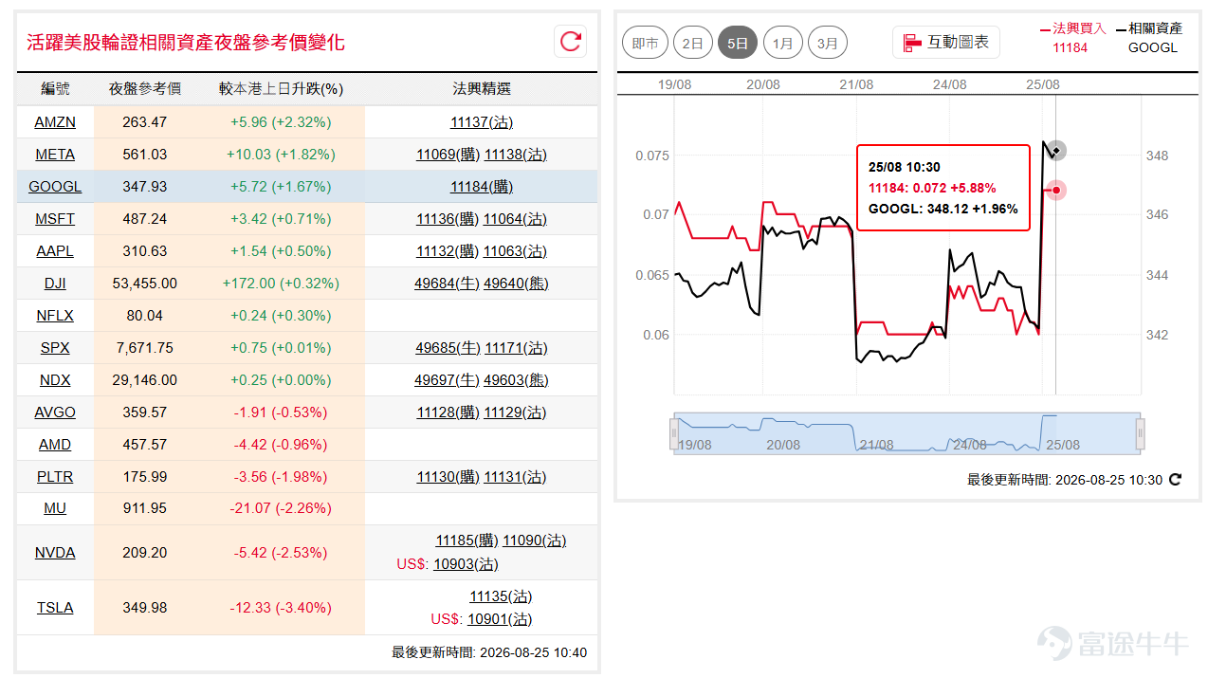Open the NVDA stock link
This screenshot has width=1208, height=678.
[x=55, y=553]
